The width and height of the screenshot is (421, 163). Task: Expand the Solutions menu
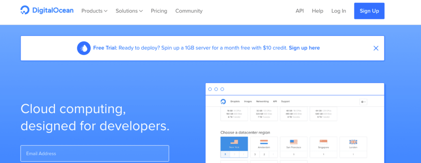pos(129,11)
